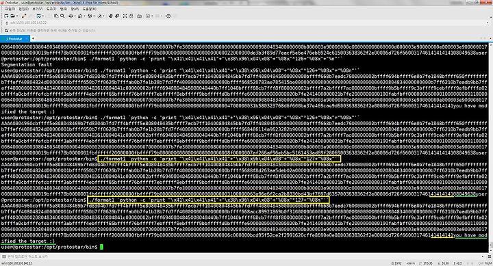This screenshot has height=266, width=493.
Task: Click the session hint bar flag icon
Action: click(6, 31)
